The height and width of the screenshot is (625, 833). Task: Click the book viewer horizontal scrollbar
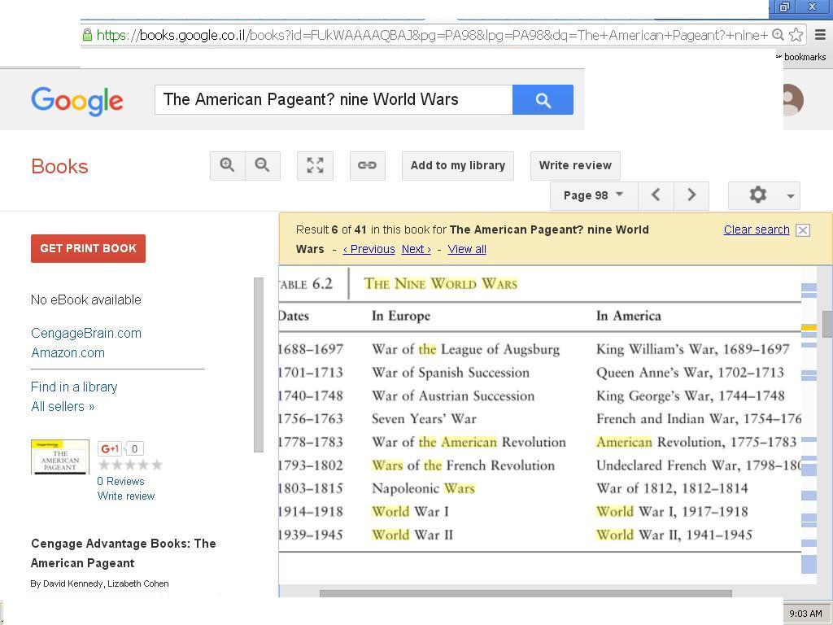point(526,593)
